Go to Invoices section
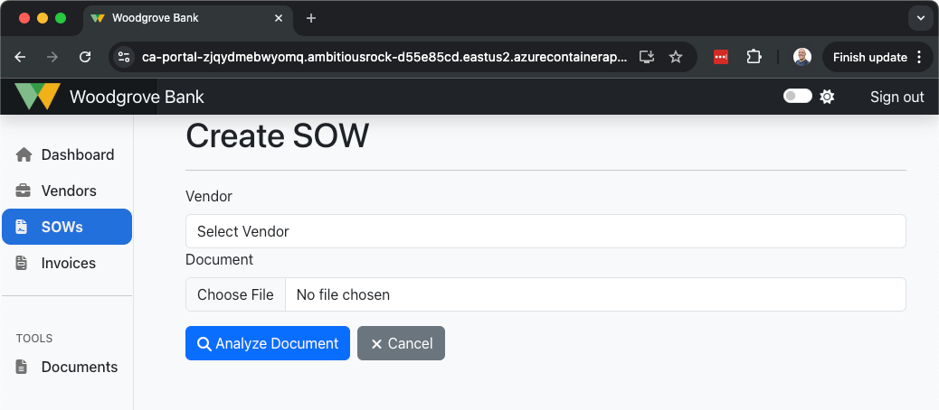The height and width of the screenshot is (410, 939). pos(67,263)
